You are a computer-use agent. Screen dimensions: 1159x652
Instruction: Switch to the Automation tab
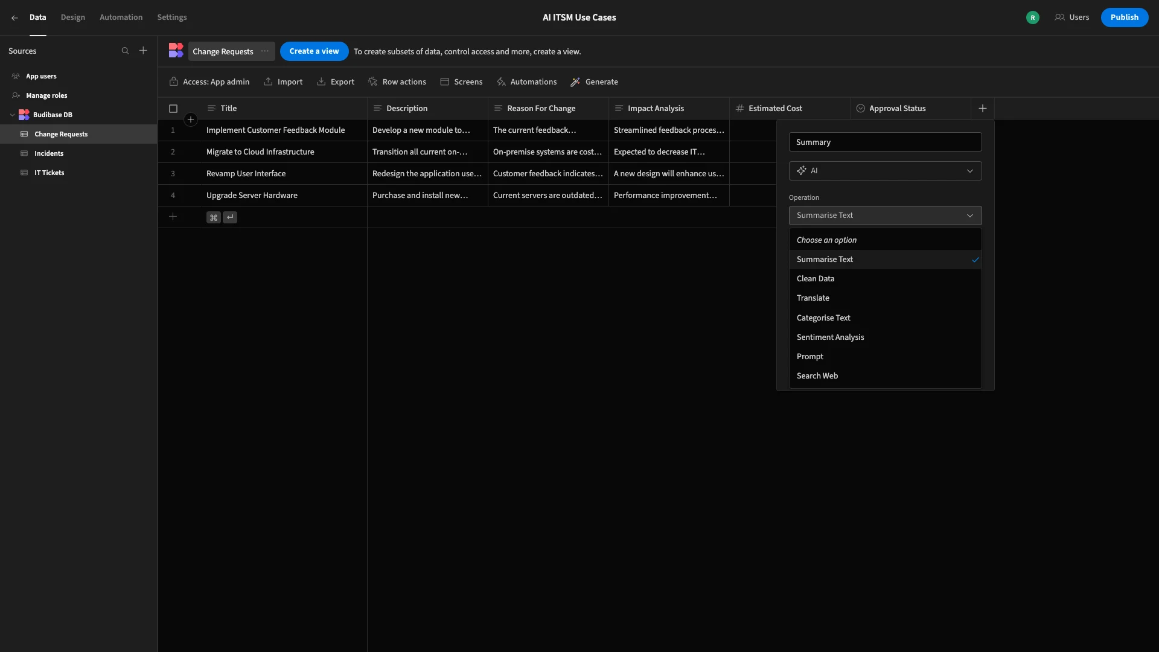121,18
